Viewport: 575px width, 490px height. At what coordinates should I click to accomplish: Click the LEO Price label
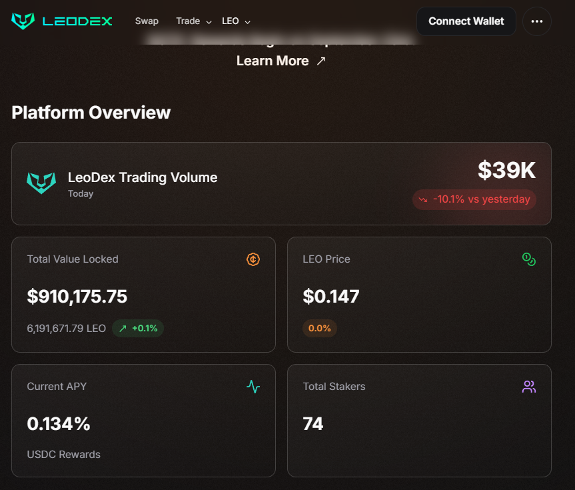click(326, 259)
